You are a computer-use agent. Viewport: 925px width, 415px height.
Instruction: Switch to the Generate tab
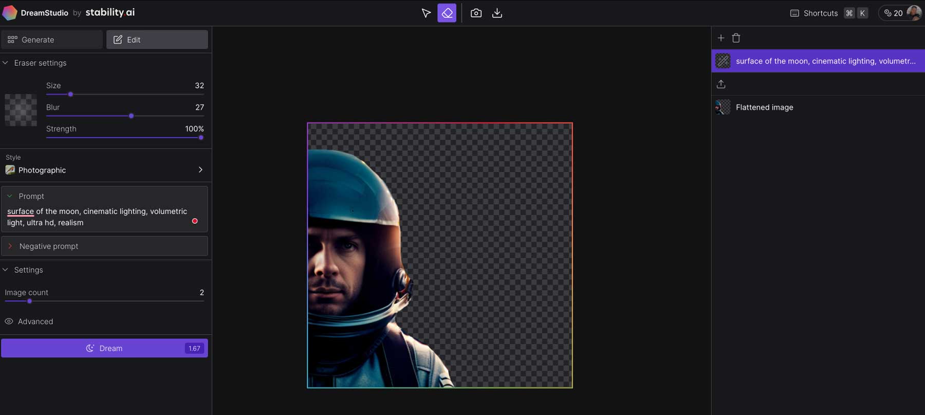tap(52, 40)
